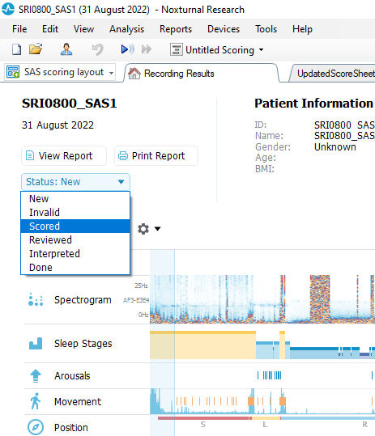The height and width of the screenshot is (436, 375).
Task: Click the patient profile icon in the toolbar
Action: (x=66, y=49)
